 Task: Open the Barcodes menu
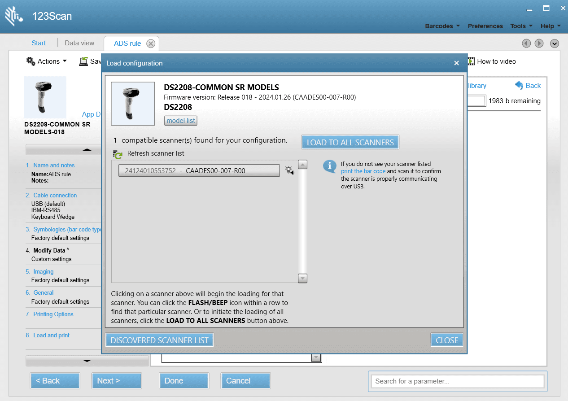(x=442, y=26)
